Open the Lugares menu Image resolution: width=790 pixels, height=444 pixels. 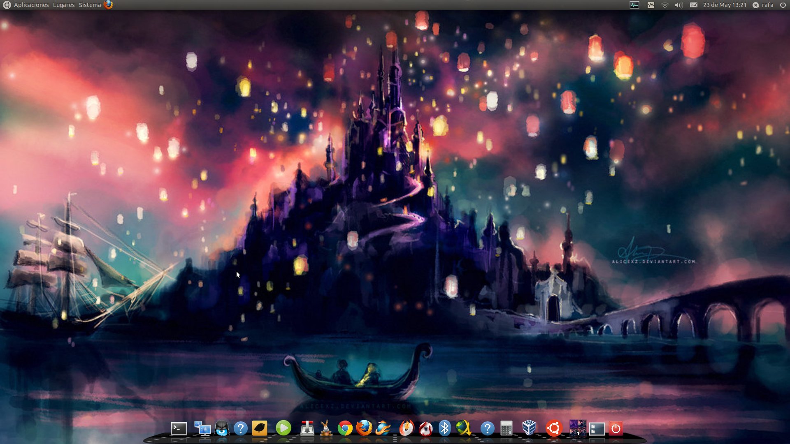tap(64, 5)
